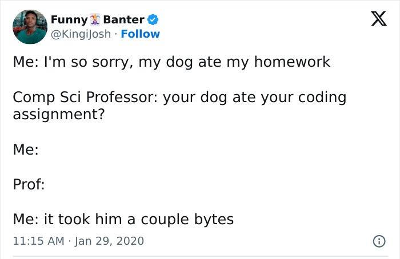Click the "Prof:" line
The width and height of the screenshot is (400, 259).
29,184
